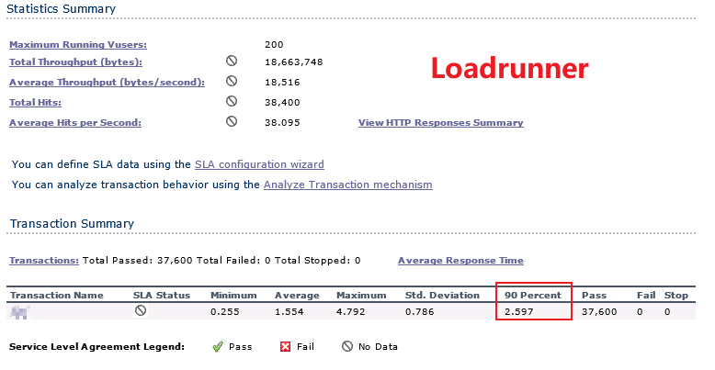Open the Average Response Time link
Screen dimensions: 715x370
(460, 260)
